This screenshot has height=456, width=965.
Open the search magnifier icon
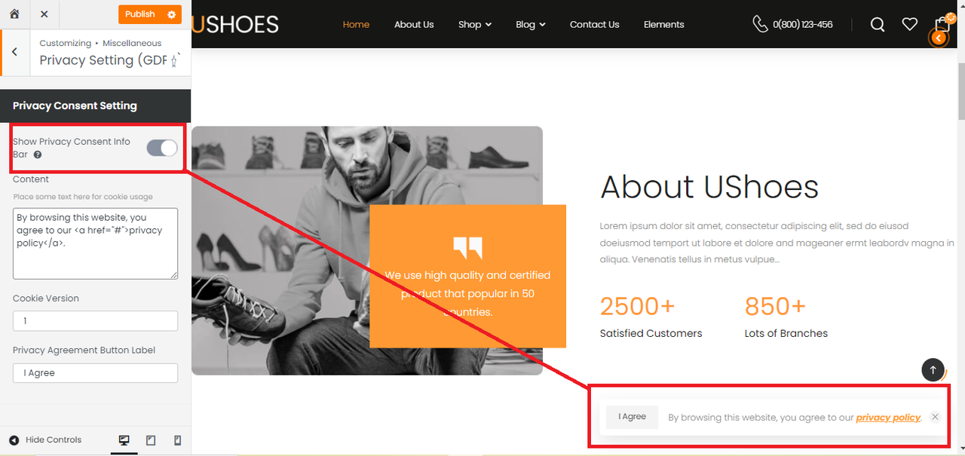click(878, 24)
